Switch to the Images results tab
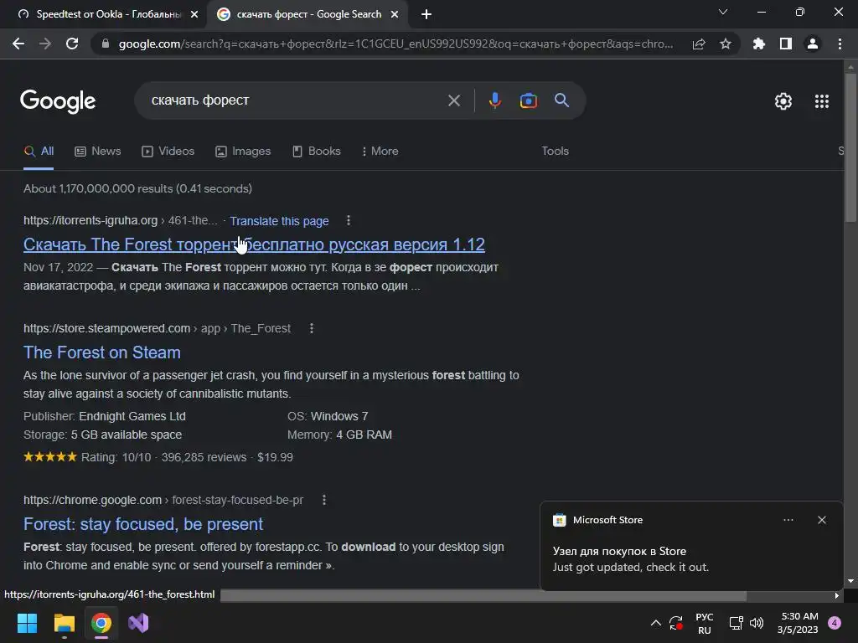Viewport: 858px width, 643px height. tap(243, 152)
